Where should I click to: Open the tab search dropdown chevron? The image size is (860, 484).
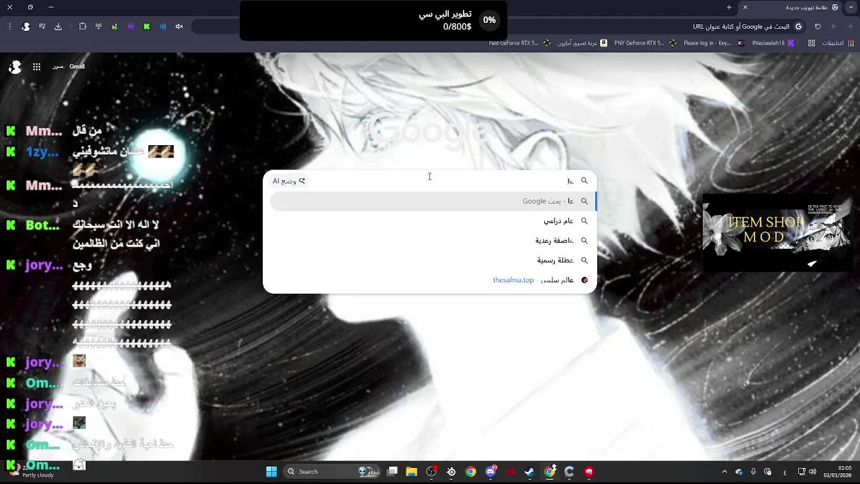pyautogui.click(x=850, y=7)
